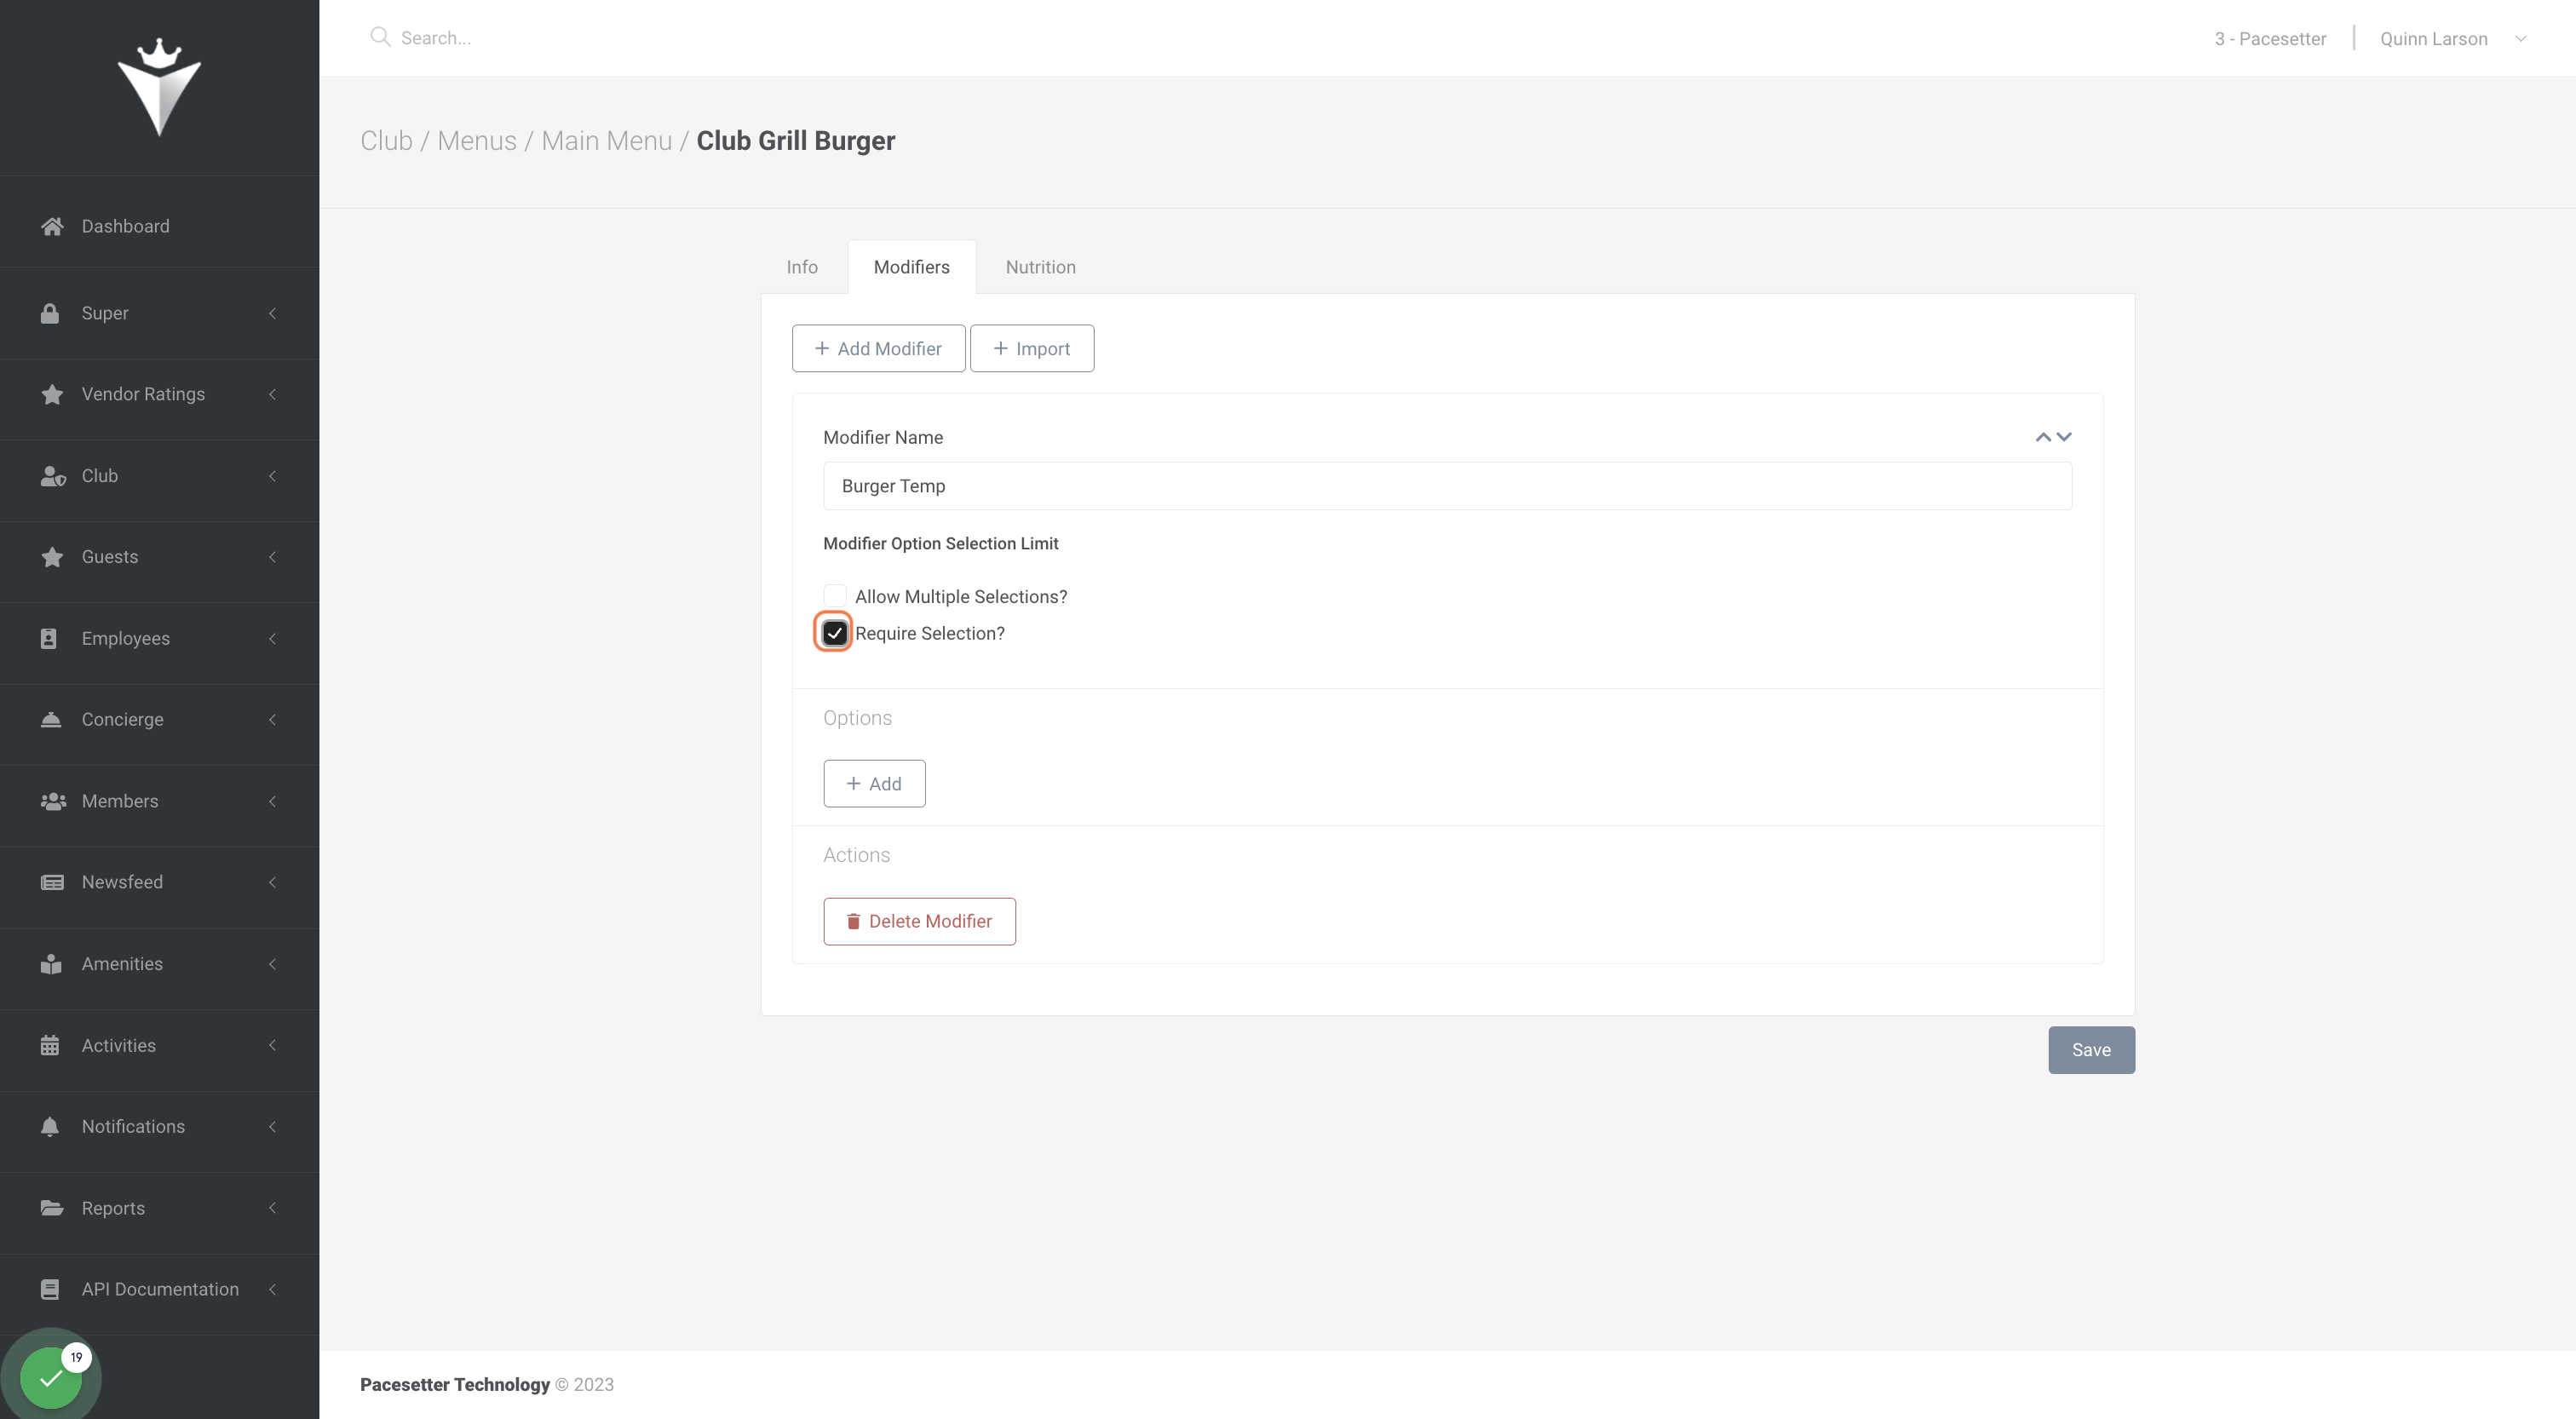
Task: Expand the Vendor Ratings chevron
Action: (272, 394)
